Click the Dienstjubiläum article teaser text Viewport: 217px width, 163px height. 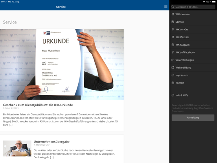(60, 120)
